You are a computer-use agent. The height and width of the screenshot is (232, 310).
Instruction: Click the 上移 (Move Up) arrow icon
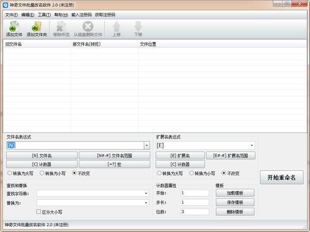[117, 27]
